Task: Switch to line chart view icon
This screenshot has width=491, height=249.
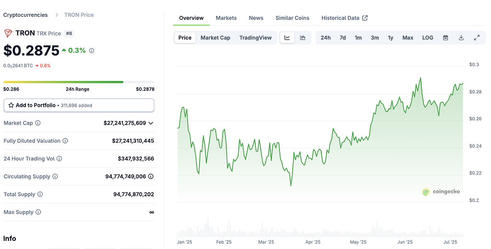Action: coord(287,38)
